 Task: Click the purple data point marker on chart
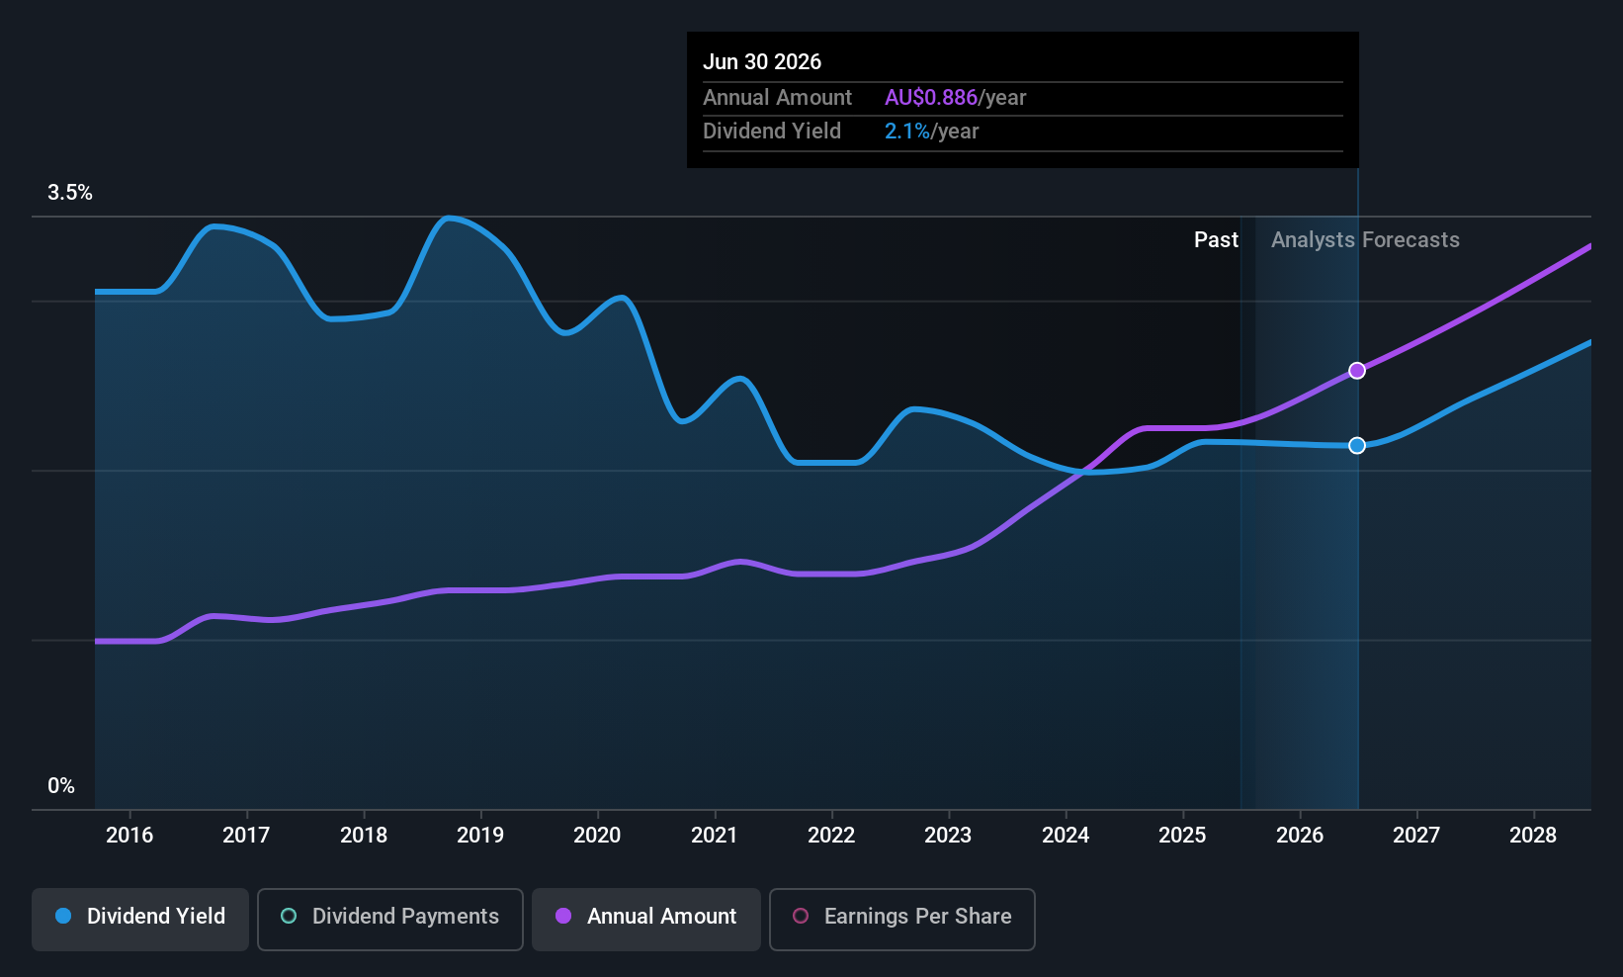[1357, 371]
